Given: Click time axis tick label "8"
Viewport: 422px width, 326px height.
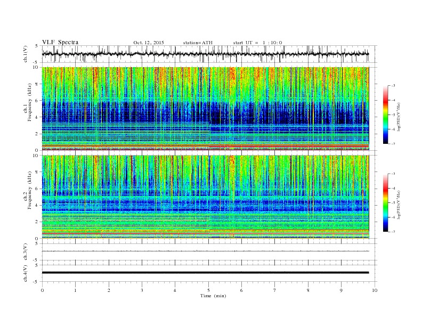Looking at the screenshot, I should click(308, 290).
